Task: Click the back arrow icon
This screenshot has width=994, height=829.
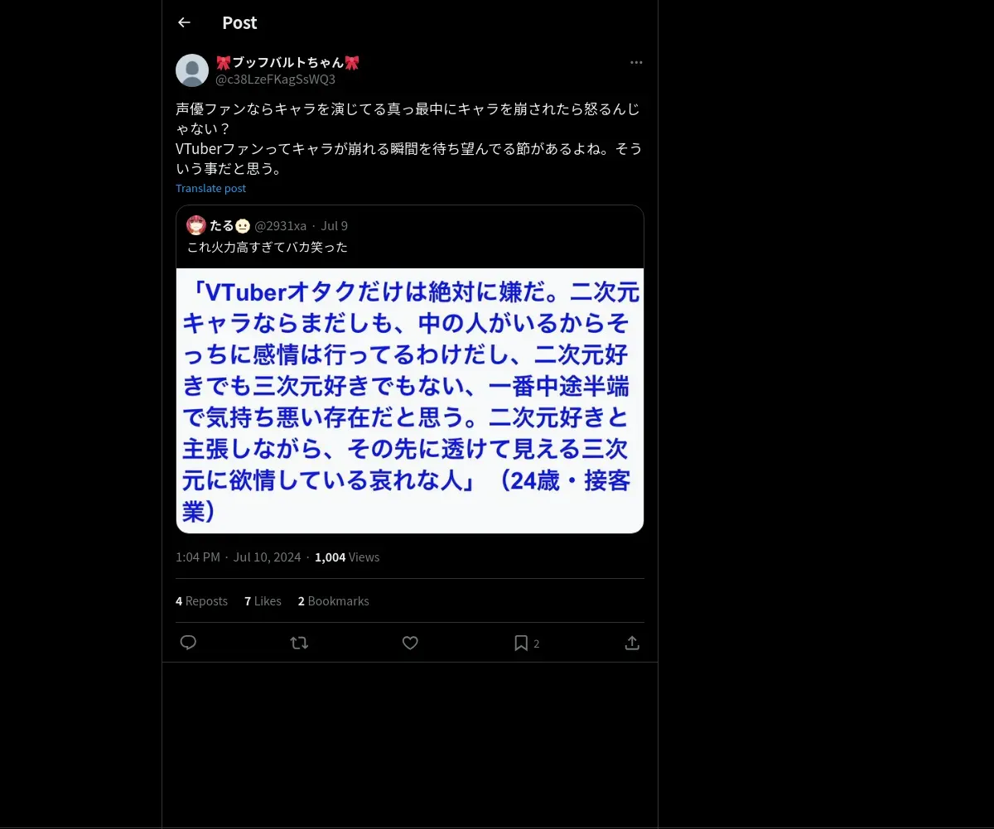Action: (x=184, y=22)
